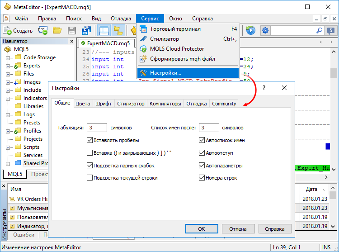This screenshot has width=339, height=252.
Task: Click the Styler pen icon in the Сервис menu
Action: click(x=143, y=39)
